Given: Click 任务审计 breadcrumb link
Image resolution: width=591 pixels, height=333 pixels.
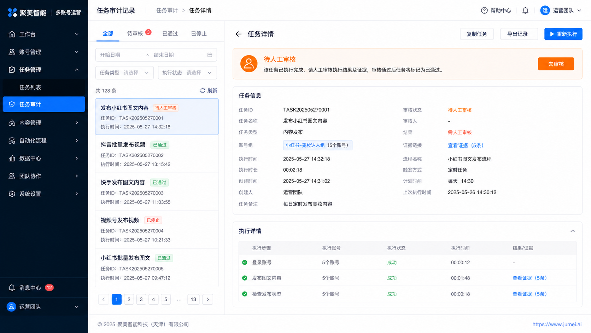Looking at the screenshot, I should [x=167, y=11].
